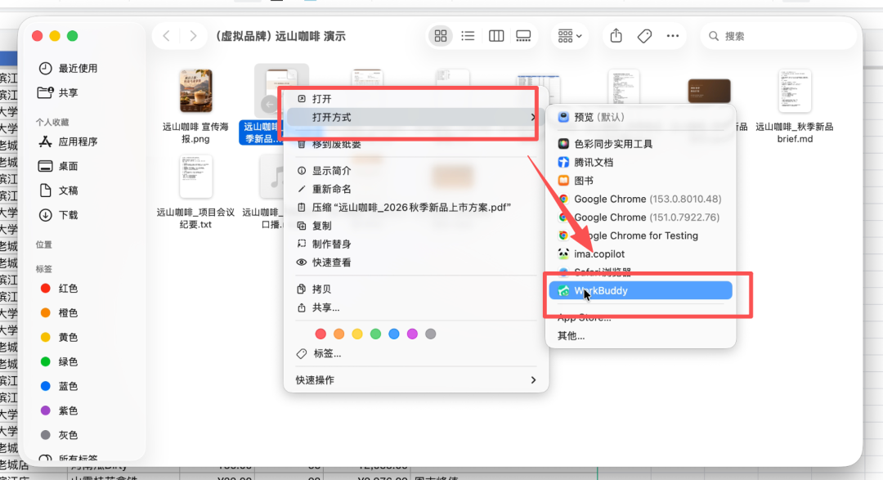Choose 制作替身 in the context menu
This screenshot has width=883, height=480.
[415, 244]
